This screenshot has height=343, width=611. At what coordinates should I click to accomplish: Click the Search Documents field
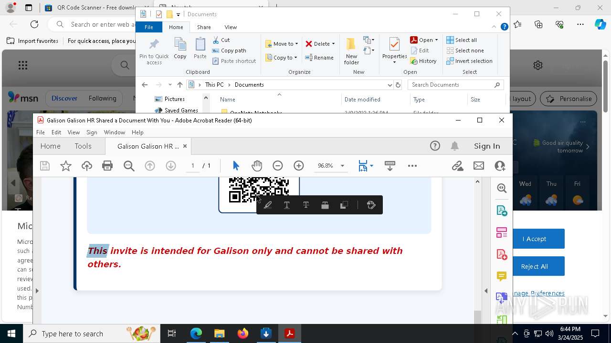coord(455,85)
